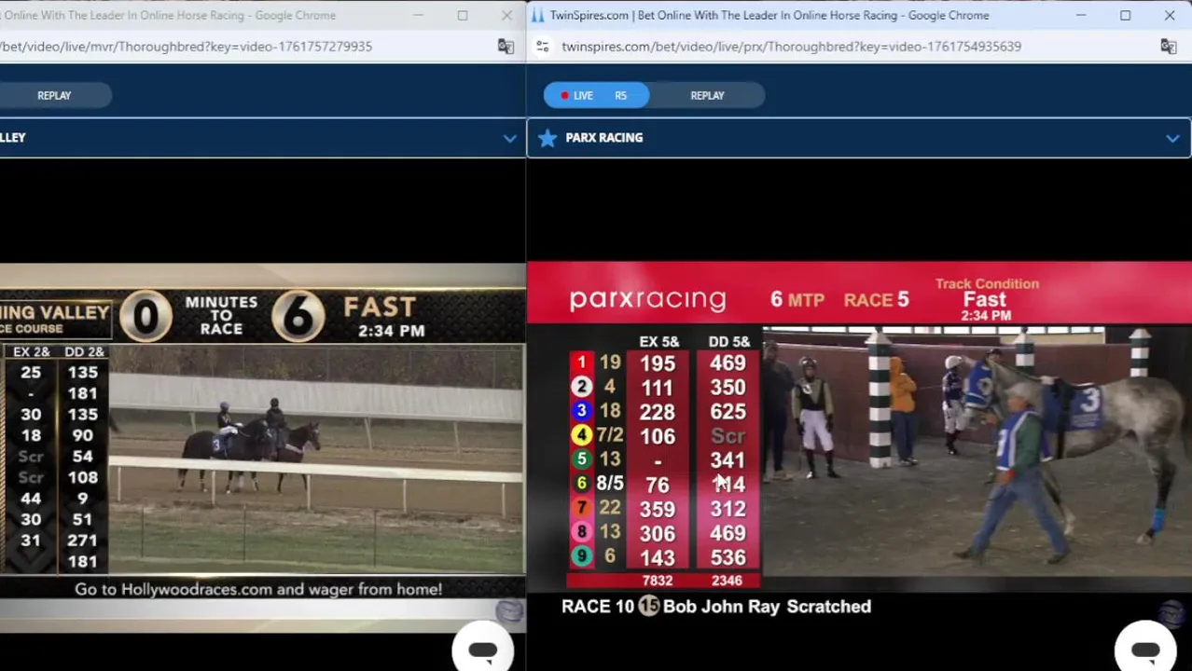
Task: Click the 'EX 2&' column header
Action: (x=31, y=352)
